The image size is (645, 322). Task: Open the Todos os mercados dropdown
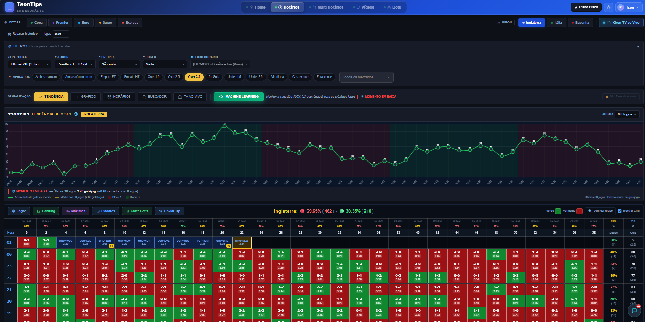(x=366, y=77)
